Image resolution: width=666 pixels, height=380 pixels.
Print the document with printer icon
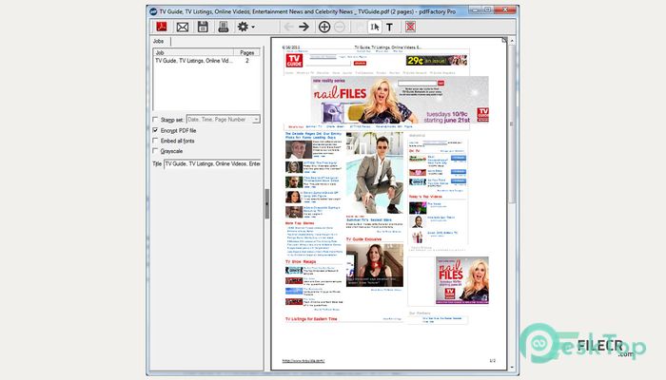tap(224, 27)
